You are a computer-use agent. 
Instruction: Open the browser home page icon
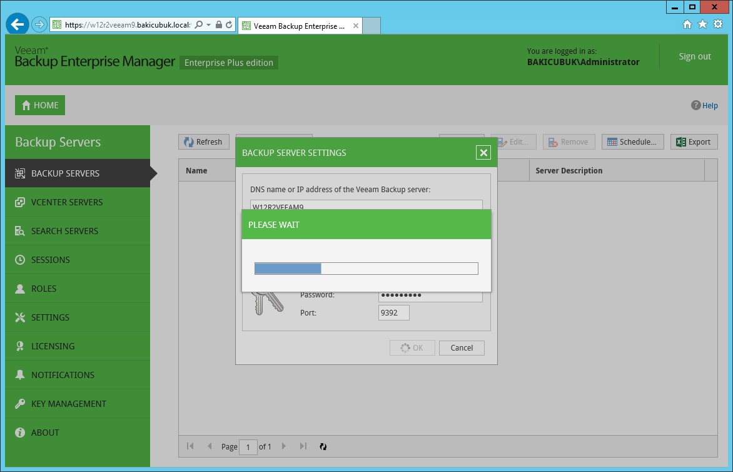[687, 24]
